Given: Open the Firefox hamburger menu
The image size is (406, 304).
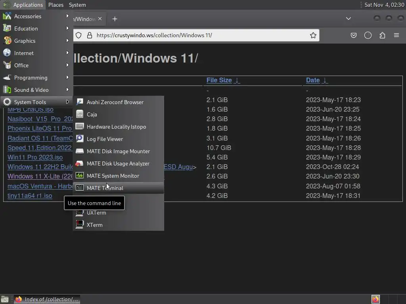Looking at the screenshot, I should [x=396, y=35].
